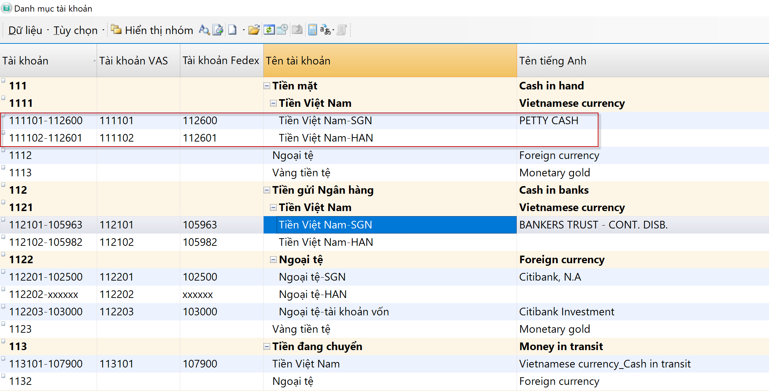The image size is (769, 391).
Task: Click the Danh mục tài khoản window icon
Action: [x=7, y=8]
